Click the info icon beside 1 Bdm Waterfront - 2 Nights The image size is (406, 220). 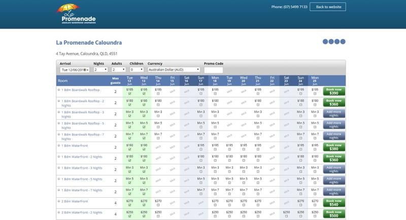coord(59,157)
